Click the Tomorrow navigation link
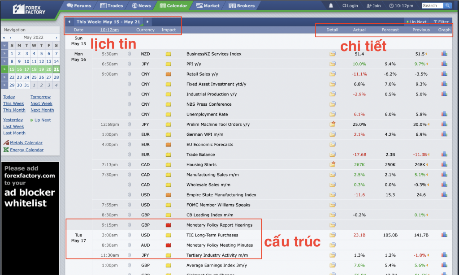The height and width of the screenshot is (275, 459). [40, 97]
